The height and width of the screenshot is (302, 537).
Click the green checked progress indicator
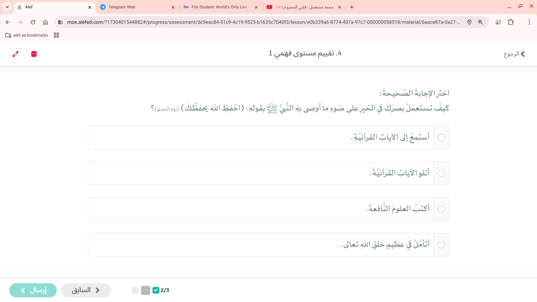[156, 290]
